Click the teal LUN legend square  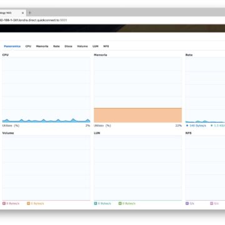[x=96, y=203]
